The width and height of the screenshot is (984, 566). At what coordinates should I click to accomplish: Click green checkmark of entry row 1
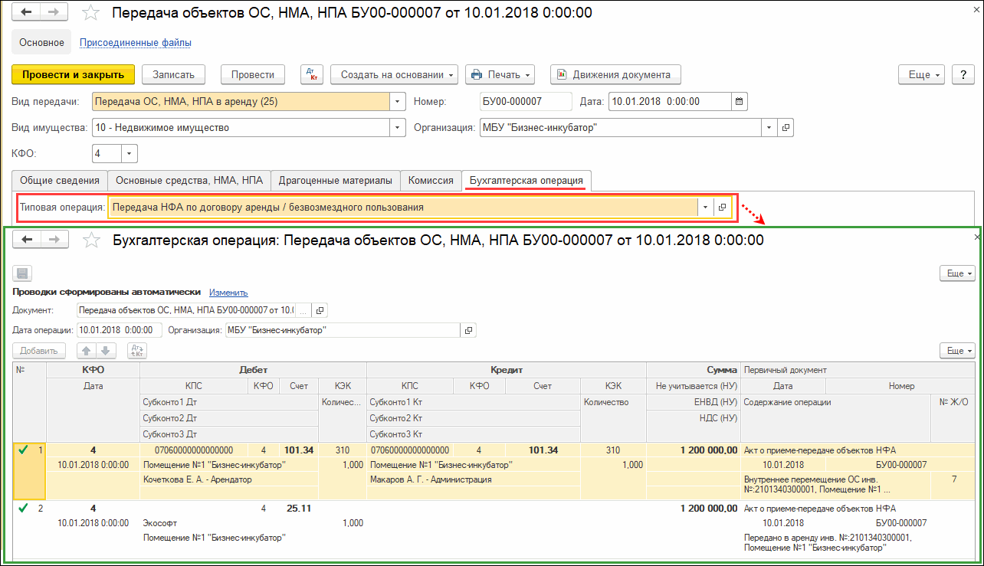24,450
